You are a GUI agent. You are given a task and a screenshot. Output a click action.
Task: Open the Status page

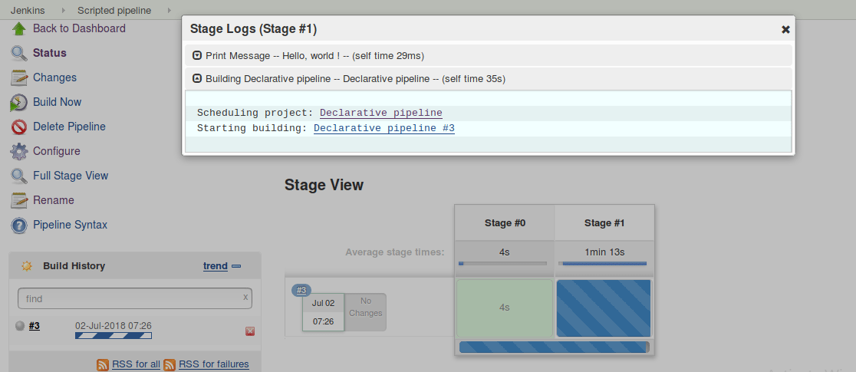[x=50, y=53]
